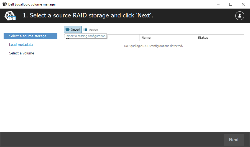The image size is (250, 147).
Task: Click the app icon in title bar
Action: coord(5,4)
